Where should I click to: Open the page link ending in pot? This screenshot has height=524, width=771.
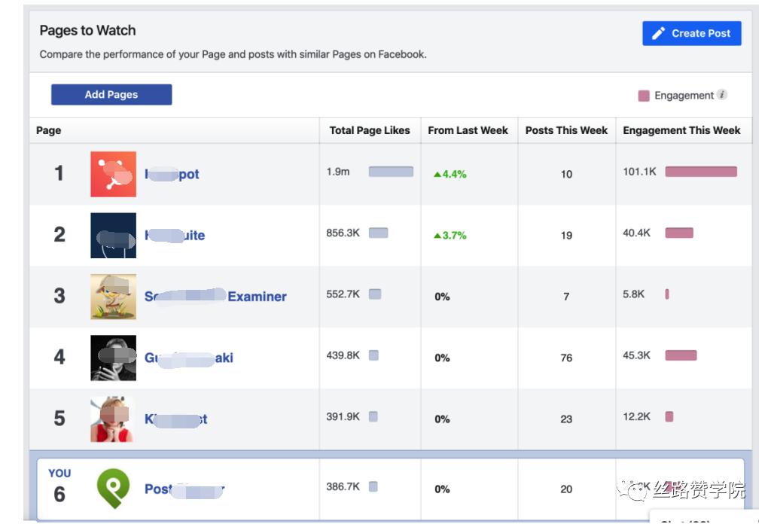(172, 174)
